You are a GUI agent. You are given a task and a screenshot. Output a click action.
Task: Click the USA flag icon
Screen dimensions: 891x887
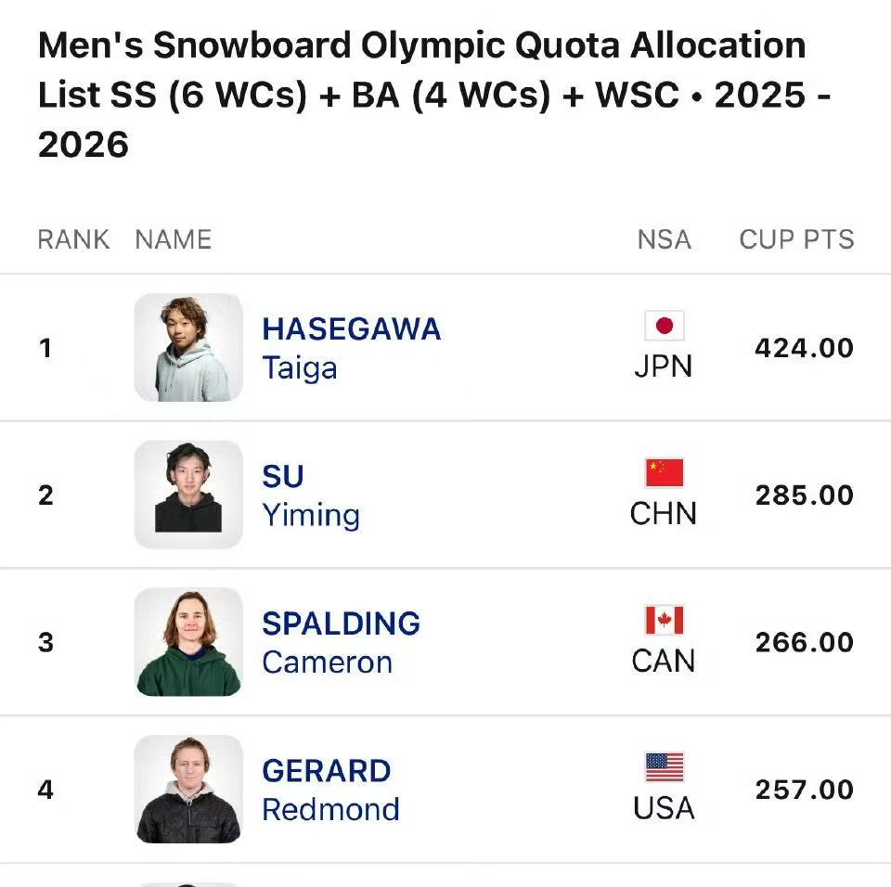[664, 767]
